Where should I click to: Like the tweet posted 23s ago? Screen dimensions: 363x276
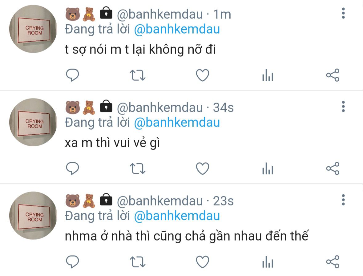(203, 262)
